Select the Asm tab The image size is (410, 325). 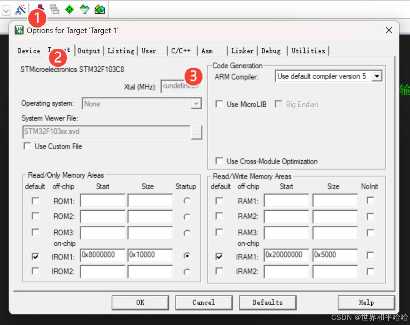(207, 51)
